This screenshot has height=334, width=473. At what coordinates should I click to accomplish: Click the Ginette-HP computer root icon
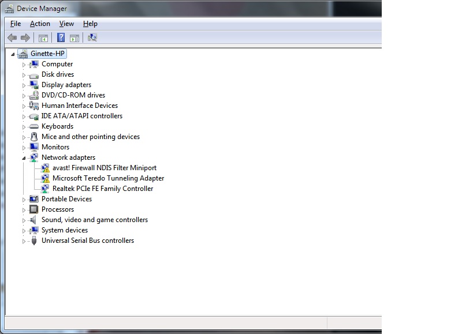coord(23,54)
